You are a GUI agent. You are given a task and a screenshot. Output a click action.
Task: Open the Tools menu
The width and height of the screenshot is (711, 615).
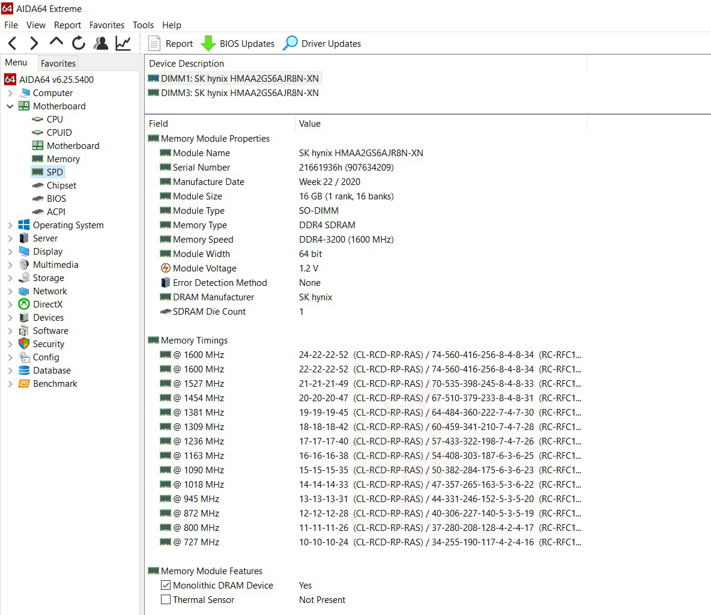point(144,25)
